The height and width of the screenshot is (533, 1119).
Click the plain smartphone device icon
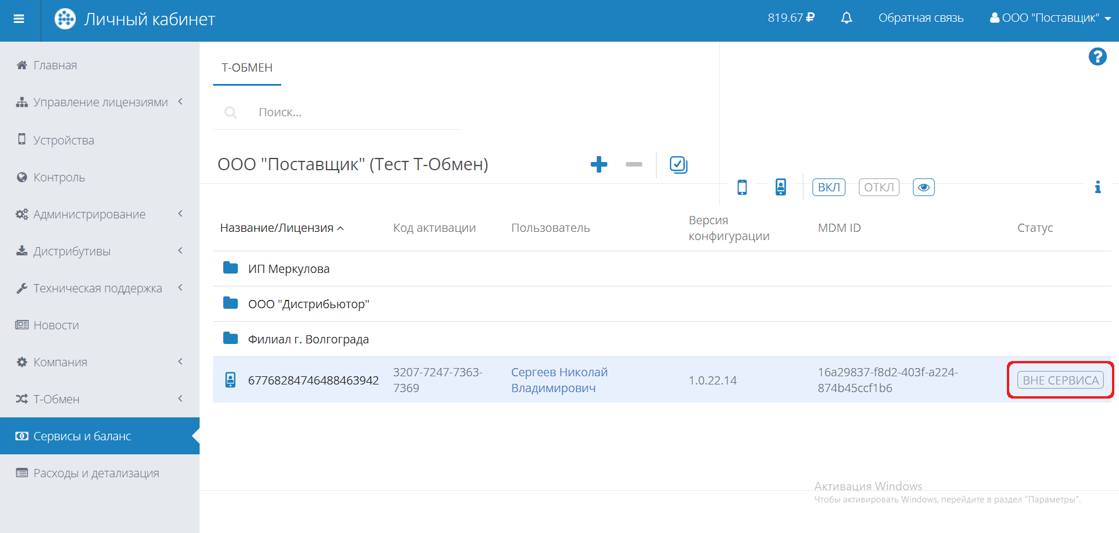click(x=742, y=187)
